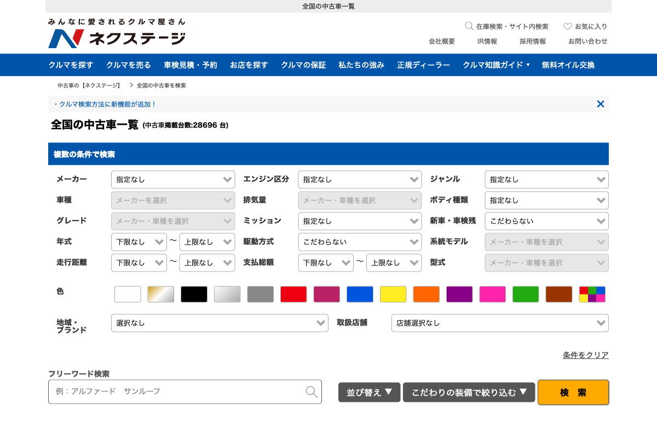Image resolution: width=657 pixels, height=438 pixels.
Task: Expand the ボディ種類 dropdown
Action: tap(546, 200)
